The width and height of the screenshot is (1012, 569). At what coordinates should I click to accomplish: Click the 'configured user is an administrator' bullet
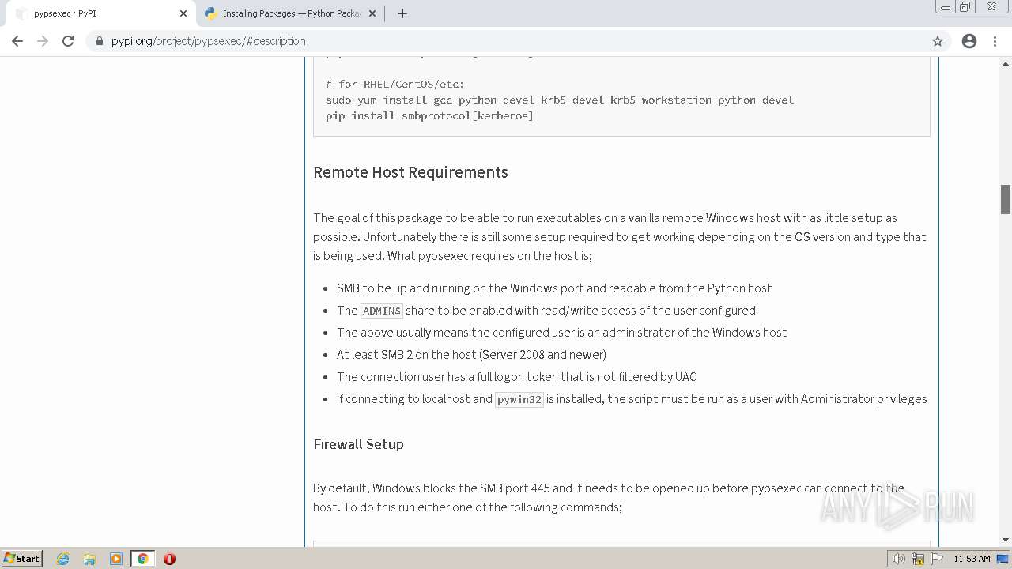click(x=561, y=333)
